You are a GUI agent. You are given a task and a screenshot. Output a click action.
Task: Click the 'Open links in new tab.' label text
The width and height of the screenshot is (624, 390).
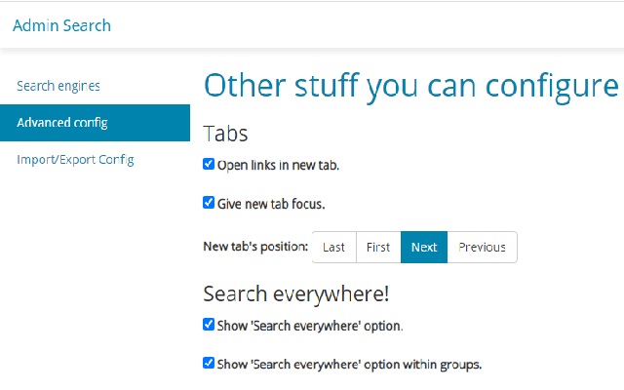click(278, 165)
